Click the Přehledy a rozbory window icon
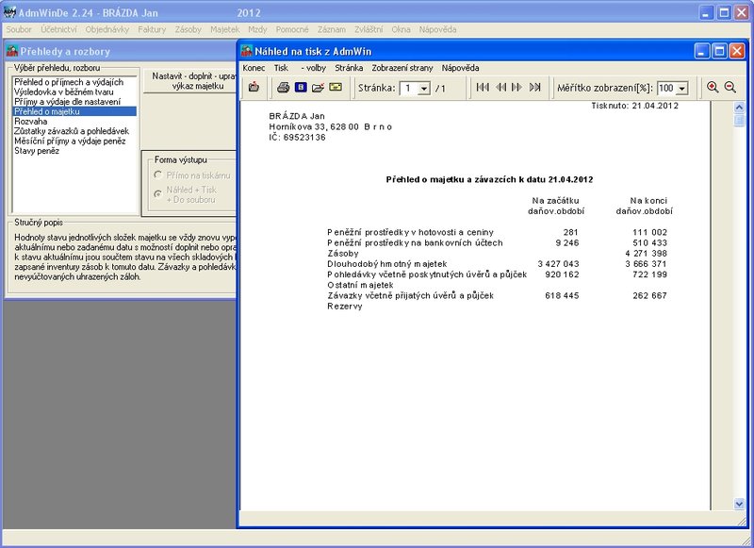754x548 pixels. (x=12, y=51)
